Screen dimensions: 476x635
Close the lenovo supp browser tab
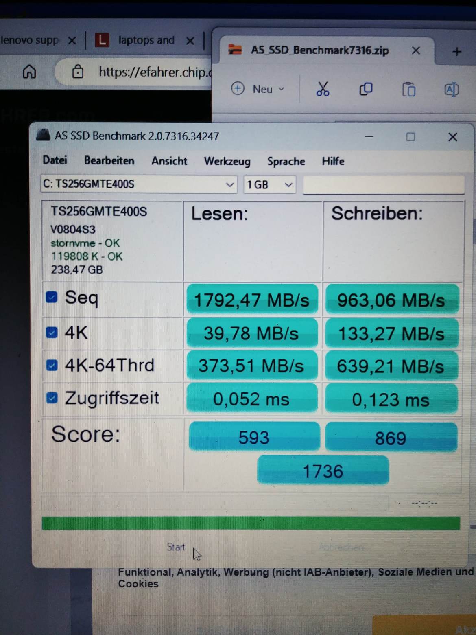click(x=72, y=40)
